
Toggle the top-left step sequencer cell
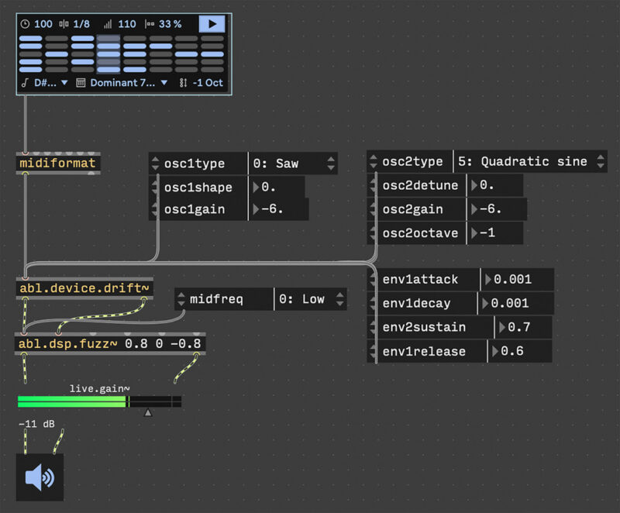pyautogui.click(x=30, y=39)
